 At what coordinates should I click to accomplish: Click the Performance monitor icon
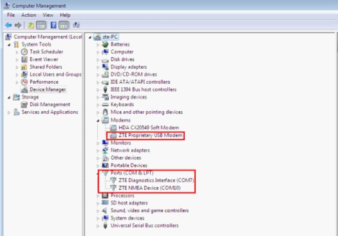[x=24, y=82]
